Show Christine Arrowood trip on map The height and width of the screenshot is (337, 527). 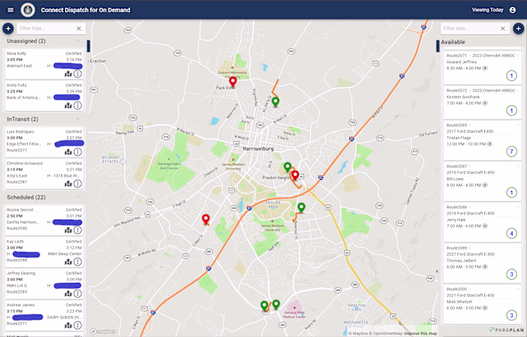coord(69,184)
